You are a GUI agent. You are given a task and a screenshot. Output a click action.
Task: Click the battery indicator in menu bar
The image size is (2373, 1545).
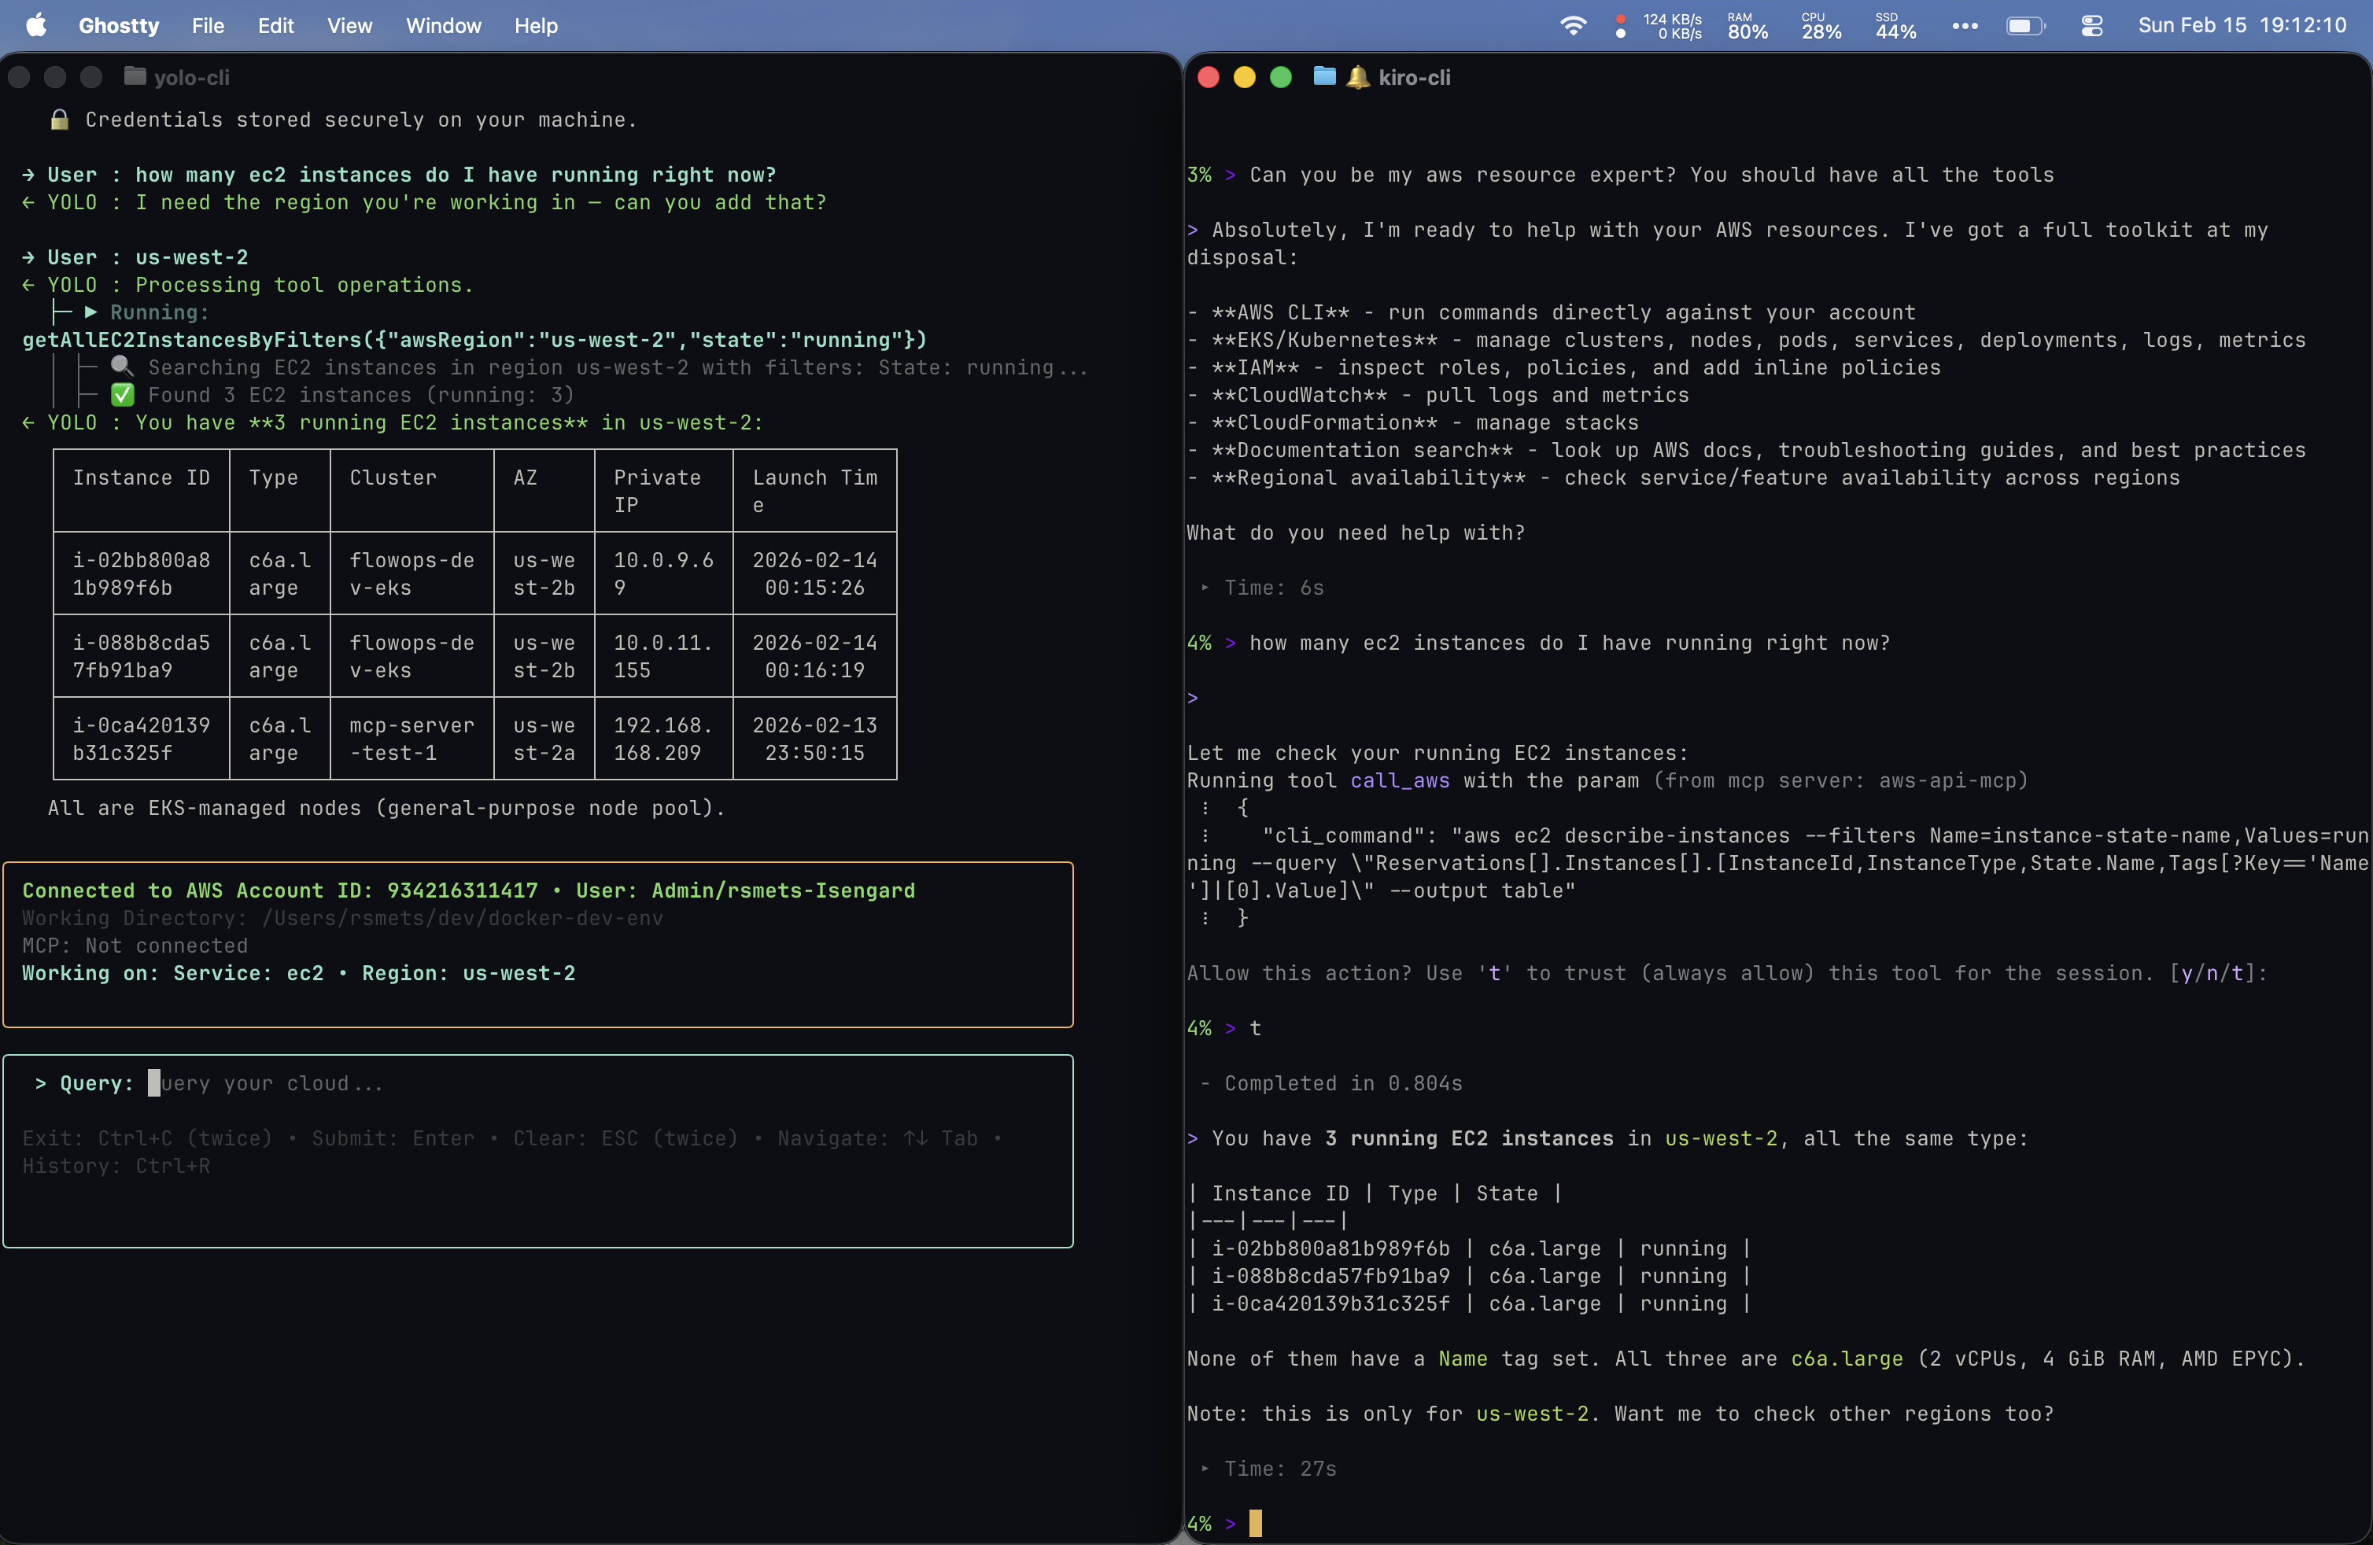2026,25
